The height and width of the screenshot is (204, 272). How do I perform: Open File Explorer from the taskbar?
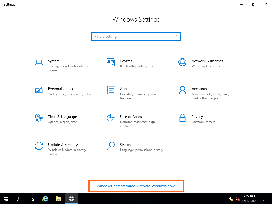coord(58,198)
